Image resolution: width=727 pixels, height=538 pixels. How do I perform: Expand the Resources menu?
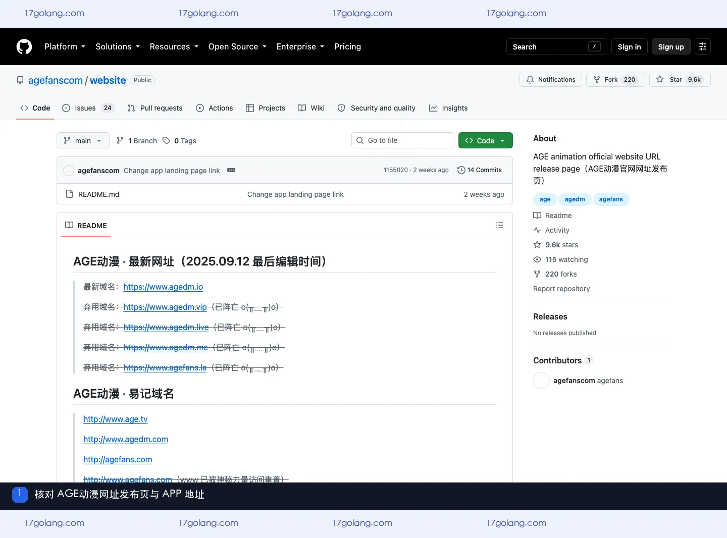pos(174,46)
